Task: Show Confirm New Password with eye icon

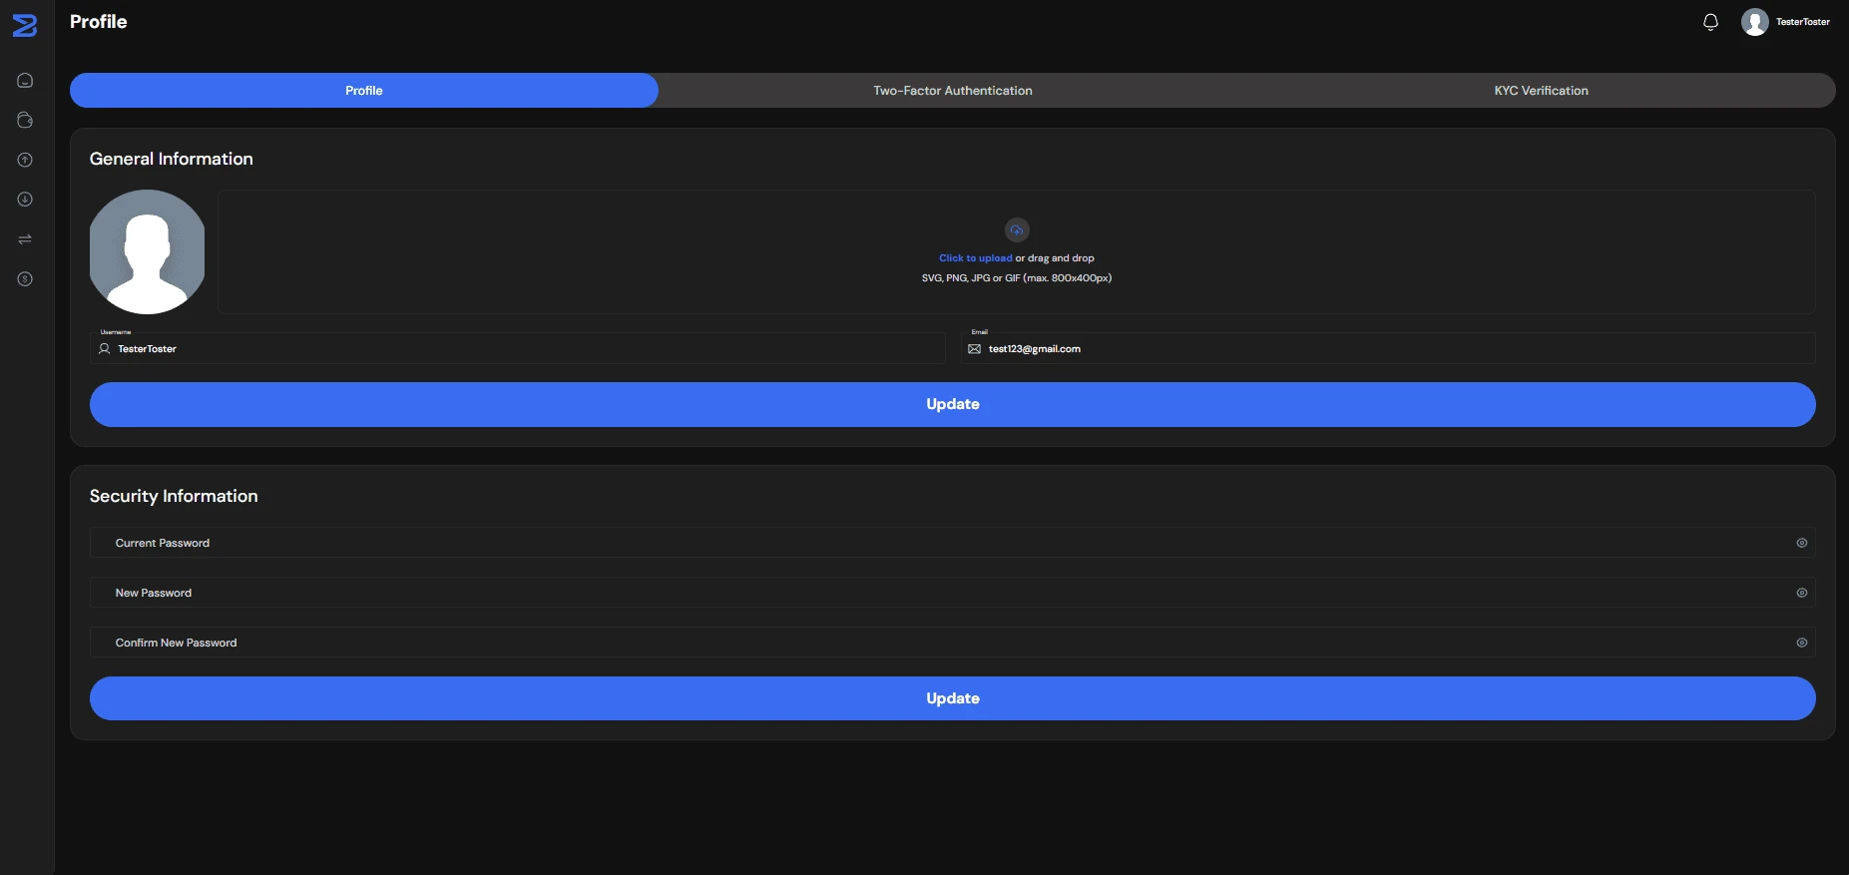Action: pyautogui.click(x=1802, y=643)
